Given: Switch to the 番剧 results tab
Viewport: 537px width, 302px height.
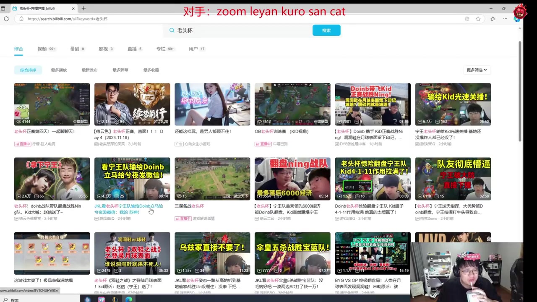Looking at the screenshot, I should coord(77,49).
